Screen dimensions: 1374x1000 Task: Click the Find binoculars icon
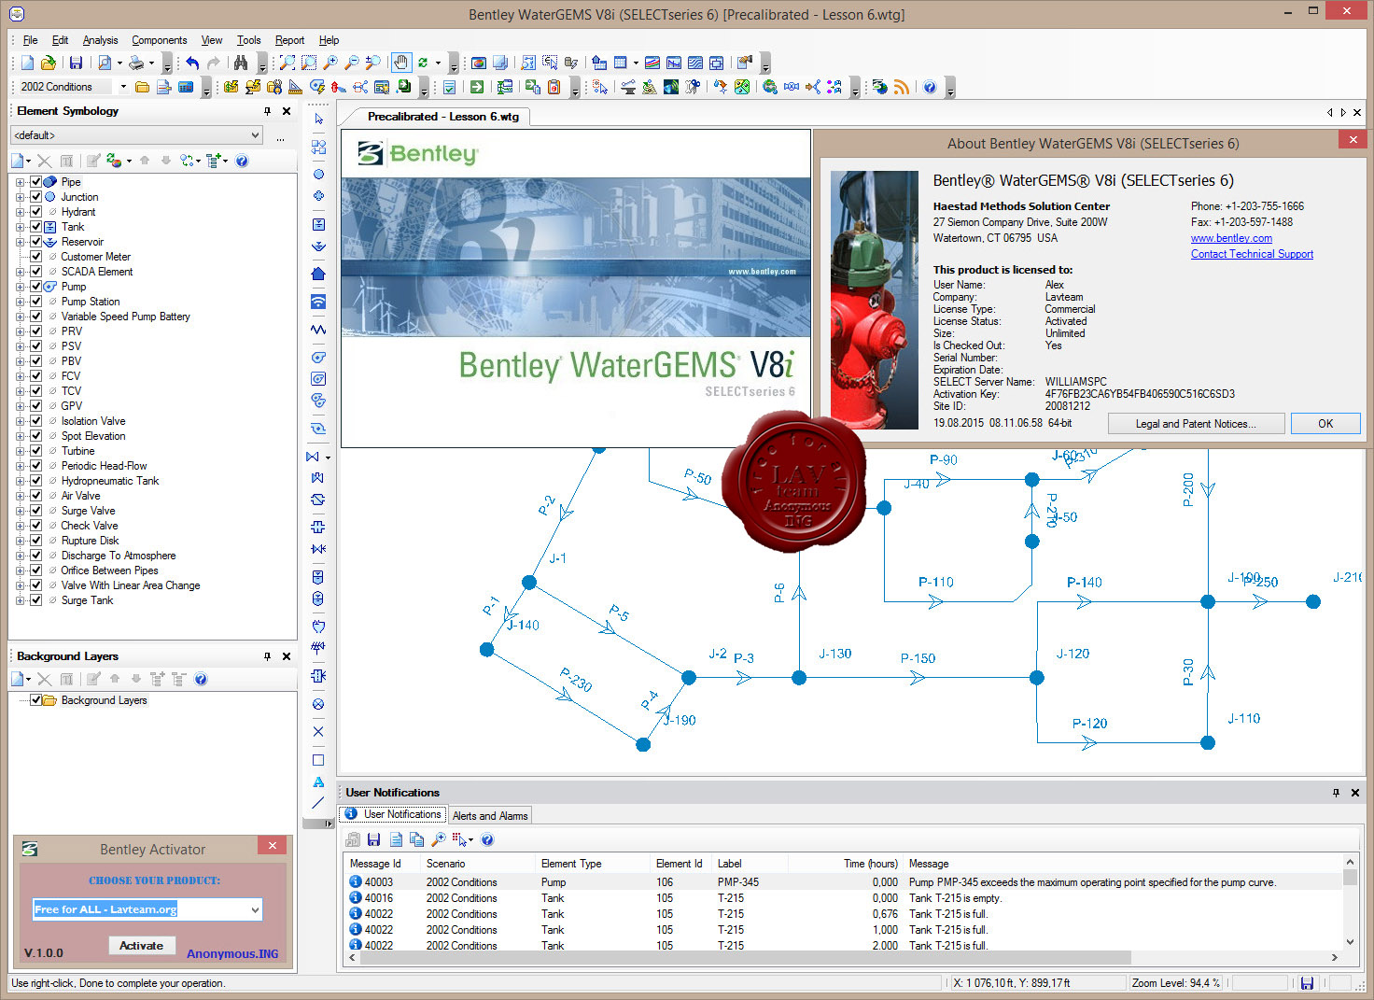(241, 63)
